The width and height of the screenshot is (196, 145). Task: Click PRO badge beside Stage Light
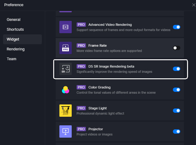[81, 108]
